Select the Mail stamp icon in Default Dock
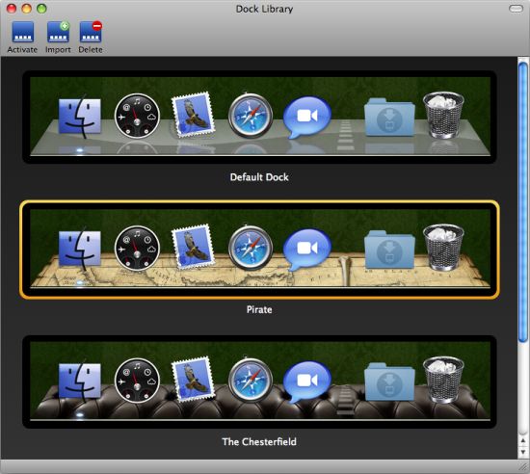 [x=193, y=116]
